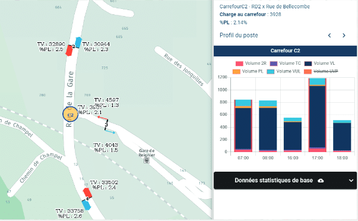Go to previous post profile
This screenshot has width=358, height=221.
point(330,36)
